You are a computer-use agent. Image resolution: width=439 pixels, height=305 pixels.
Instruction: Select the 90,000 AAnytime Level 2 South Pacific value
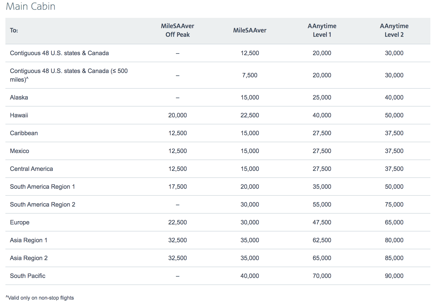pos(394,276)
